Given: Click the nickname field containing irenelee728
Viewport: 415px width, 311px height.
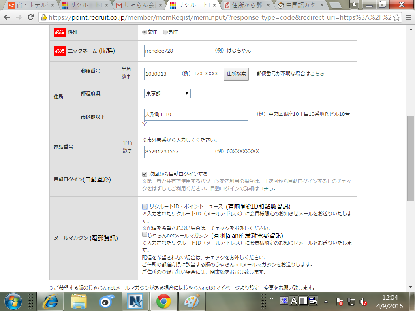Looking at the screenshot, I should point(175,51).
